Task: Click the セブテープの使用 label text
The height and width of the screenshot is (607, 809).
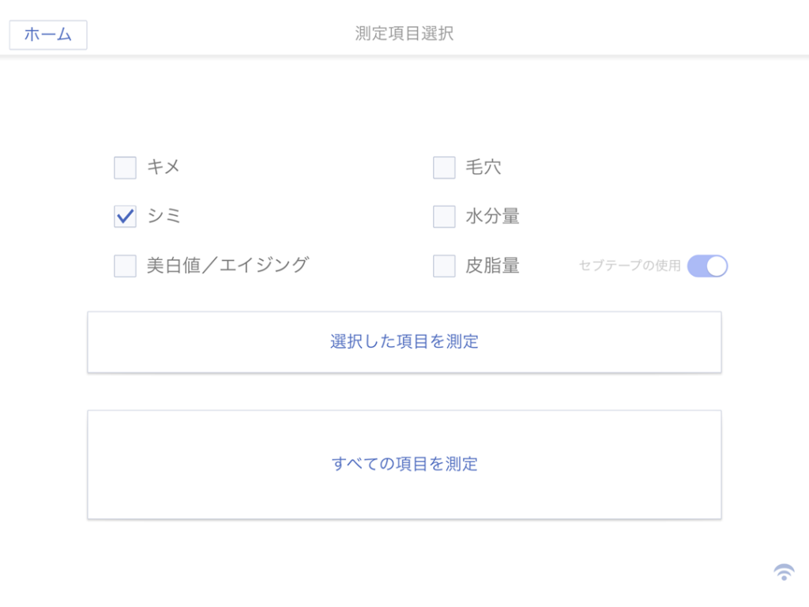Action: [630, 266]
